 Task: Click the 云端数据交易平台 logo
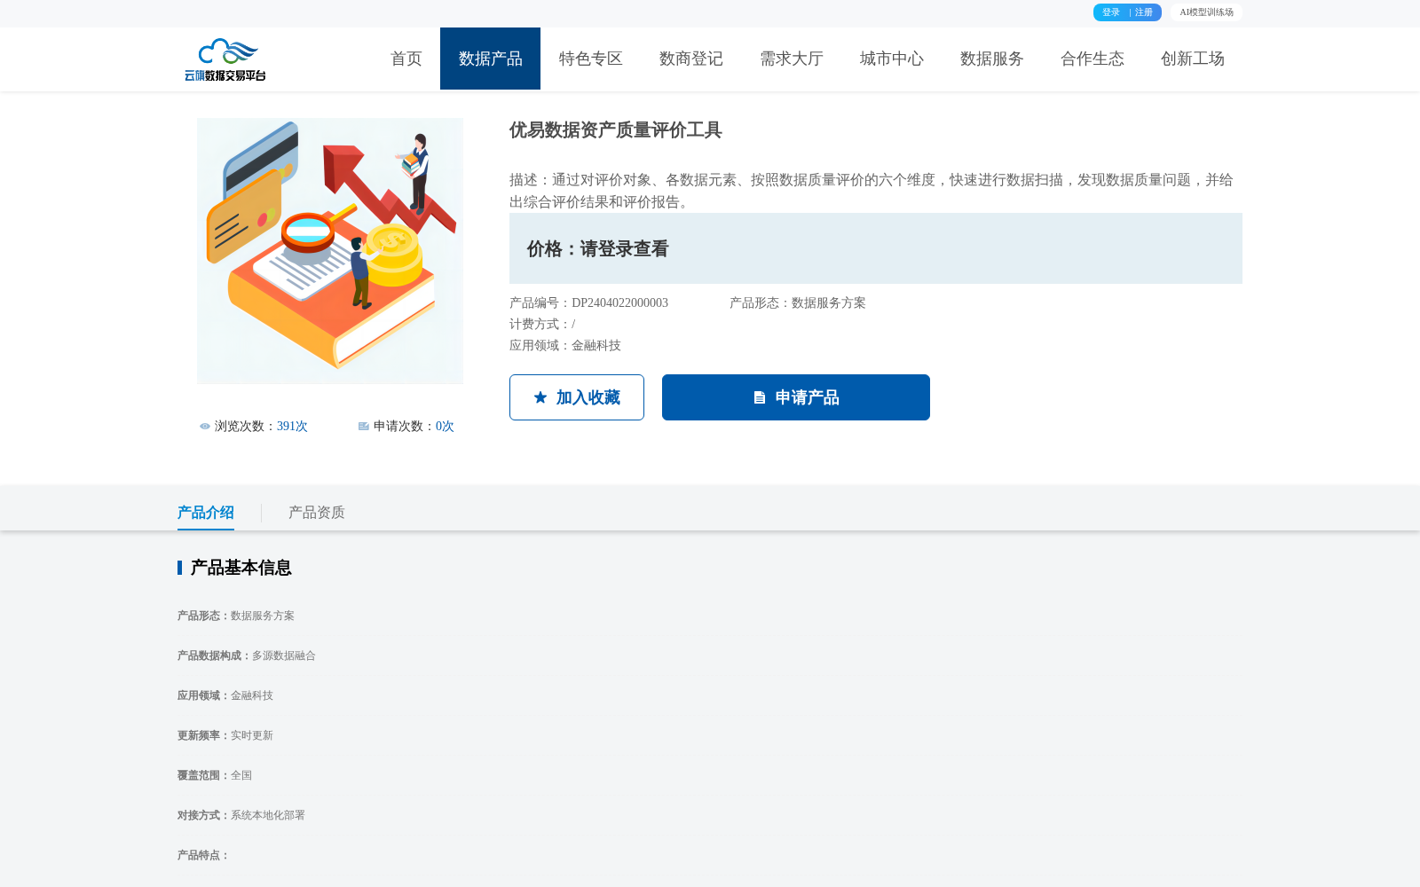pyautogui.click(x=225, y=59)
